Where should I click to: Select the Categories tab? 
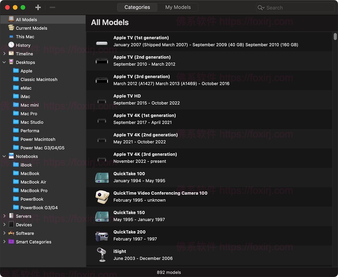(x=137, y=7)
